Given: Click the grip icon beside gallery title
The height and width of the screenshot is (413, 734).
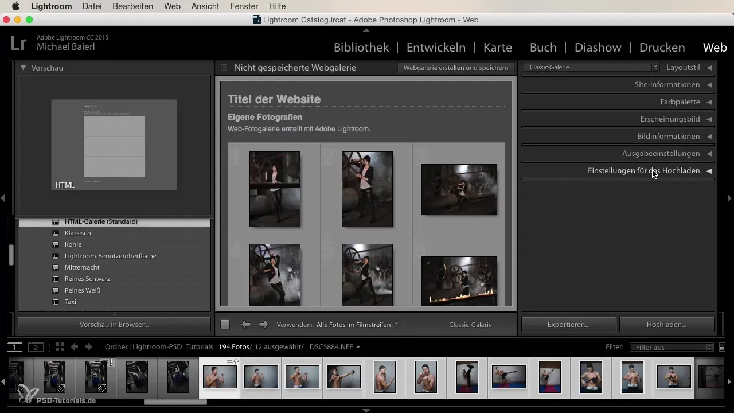Looking at the screenshot, I should click(x=224, y=68).
